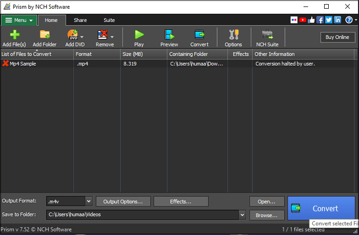Open the NCH Suite toolbar icon

(267, 35)
